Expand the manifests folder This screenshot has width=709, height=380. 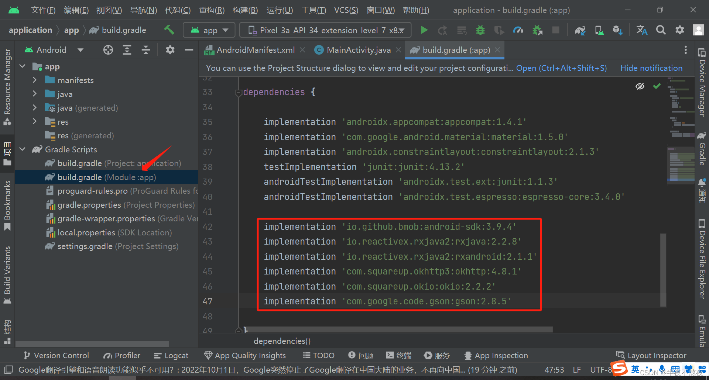(x=35, y=80)
